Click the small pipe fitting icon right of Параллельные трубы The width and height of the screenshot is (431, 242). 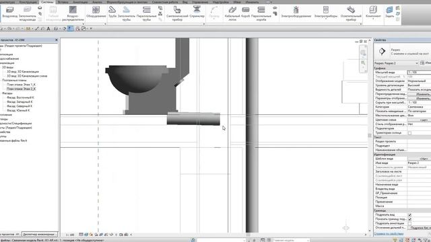[160, 9]
